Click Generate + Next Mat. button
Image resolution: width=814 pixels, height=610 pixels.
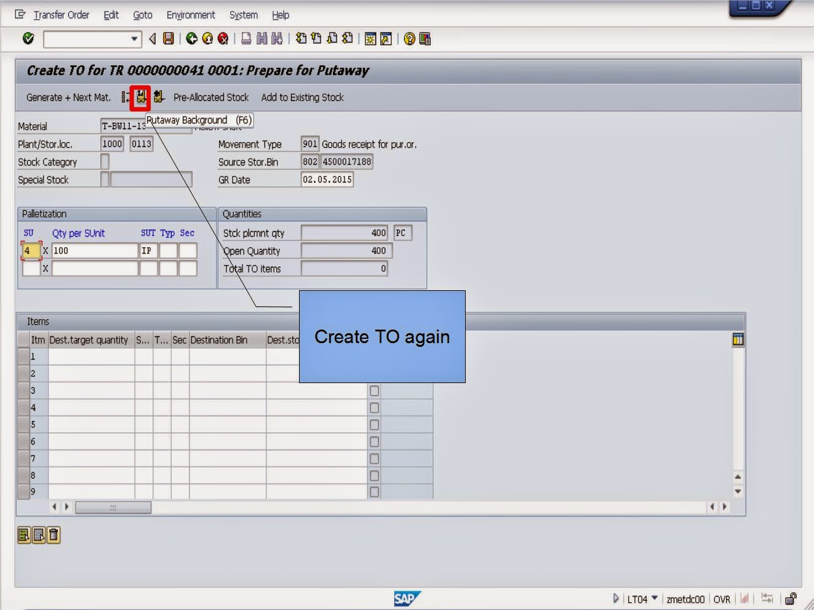coord(68,97)
